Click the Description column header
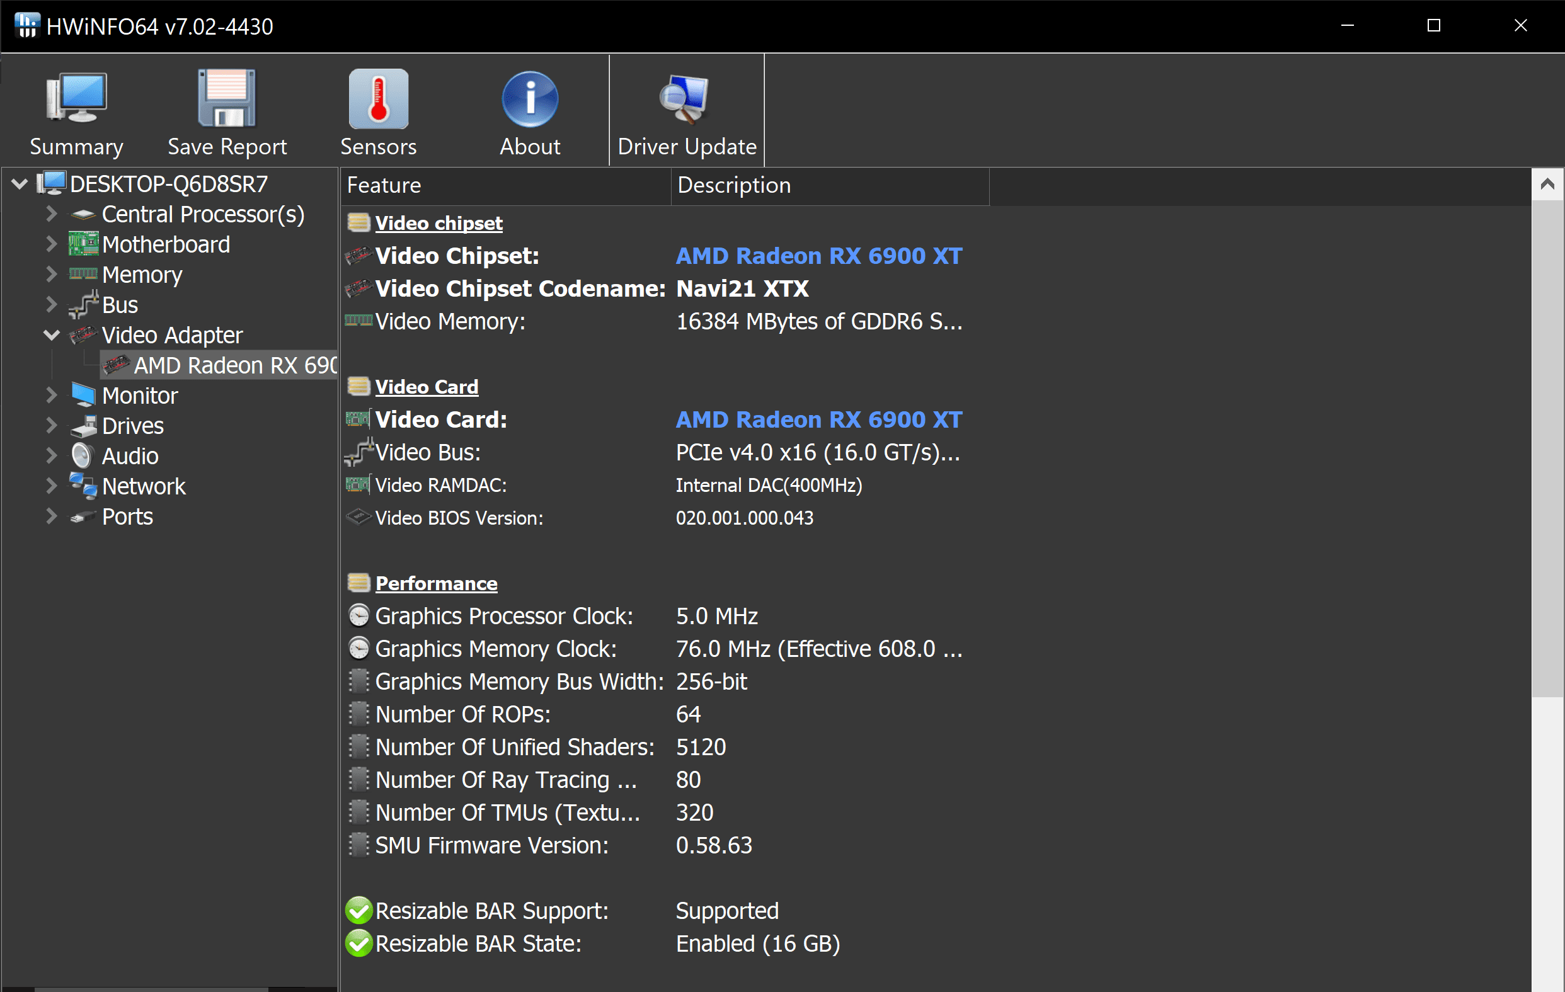1565x992 pixels. (830, 186)
